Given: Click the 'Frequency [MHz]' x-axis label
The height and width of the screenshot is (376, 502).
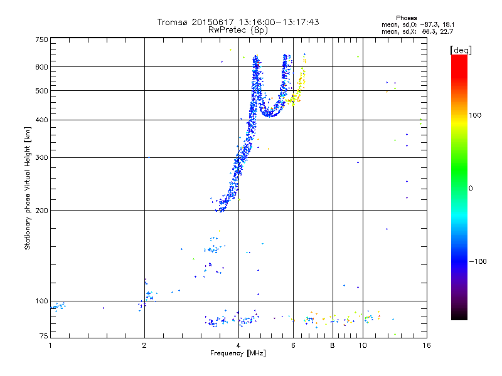Looking at the screenshot, I should coord(238,353).
